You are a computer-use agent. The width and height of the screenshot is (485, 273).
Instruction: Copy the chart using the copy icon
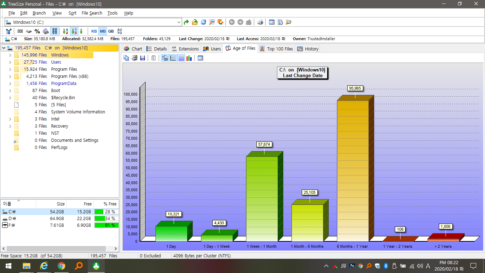(126, 58)
